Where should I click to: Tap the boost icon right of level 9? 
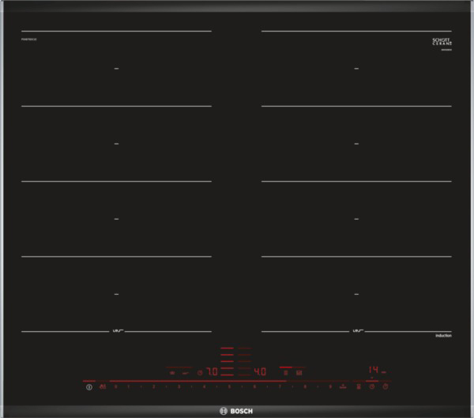click(x=343, y=386)
